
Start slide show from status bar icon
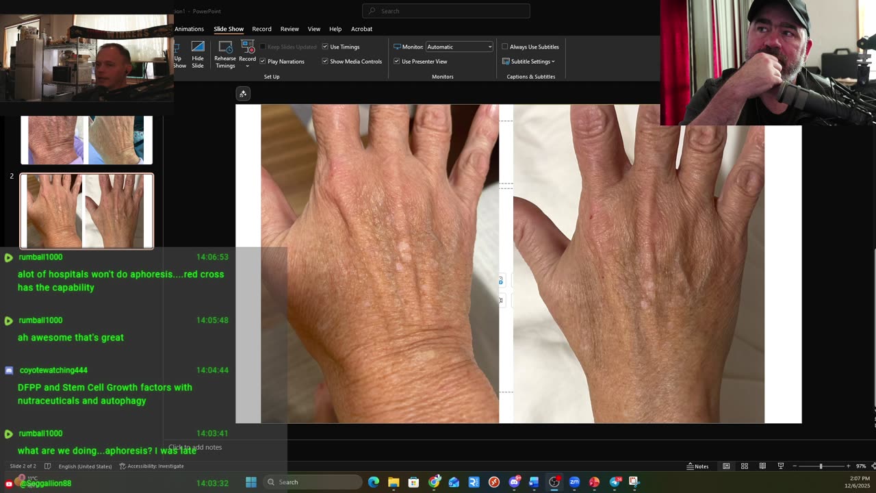(x=780, y=466)
